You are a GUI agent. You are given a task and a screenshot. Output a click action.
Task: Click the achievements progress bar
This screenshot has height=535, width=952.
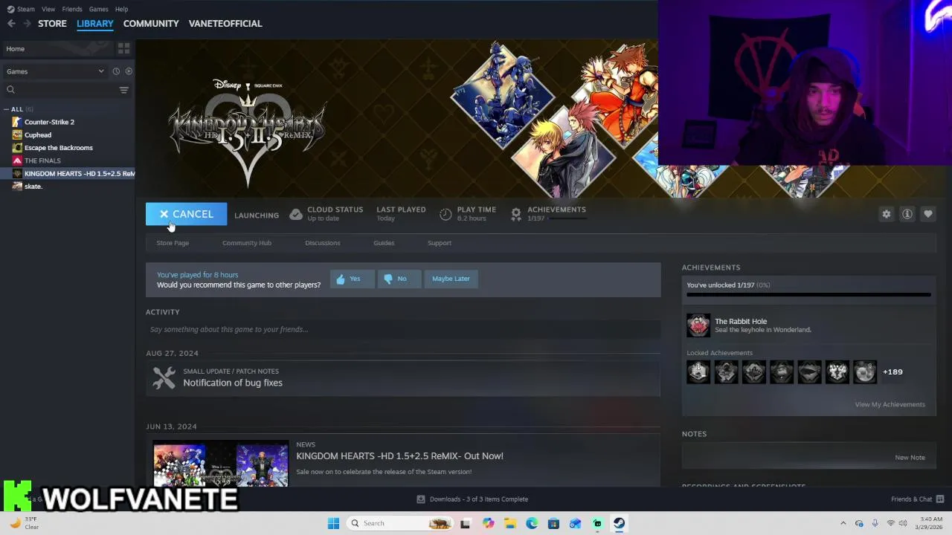pos(808,295)
